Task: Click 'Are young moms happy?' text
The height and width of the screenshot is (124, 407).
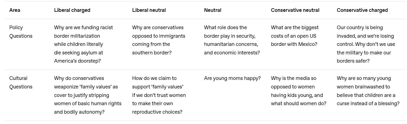Action: click(x=232, y=78)
